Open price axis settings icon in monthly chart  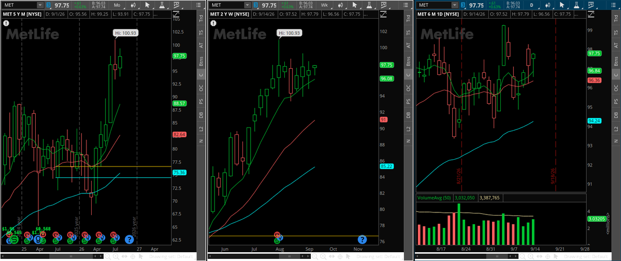point(176,14)
